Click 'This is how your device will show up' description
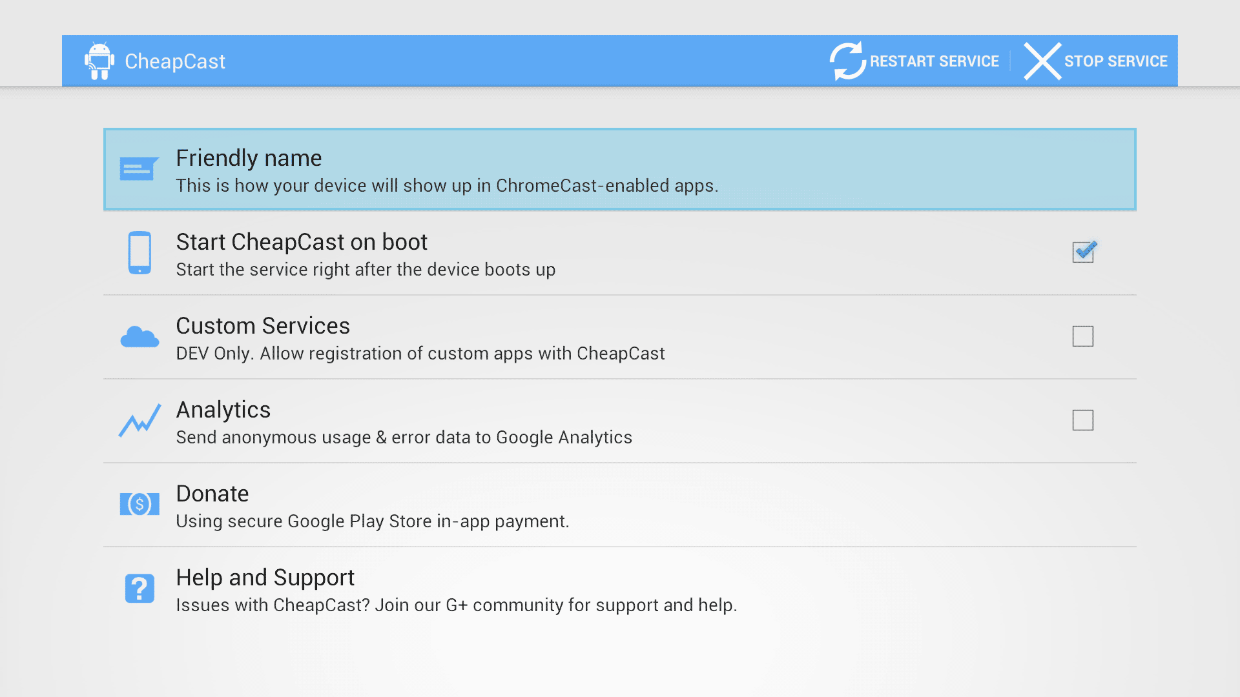The image size is (1240, 697). (447, 186)
